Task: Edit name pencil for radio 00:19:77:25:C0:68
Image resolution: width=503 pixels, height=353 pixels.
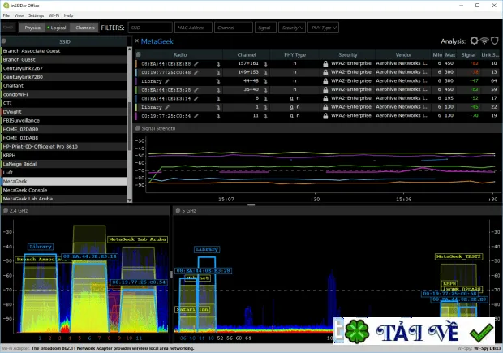Action: 196,72
